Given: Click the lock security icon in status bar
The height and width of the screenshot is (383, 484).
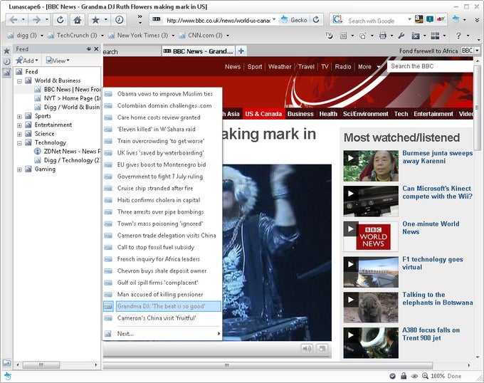Looking at the screenshot, I should click(404, 375).
